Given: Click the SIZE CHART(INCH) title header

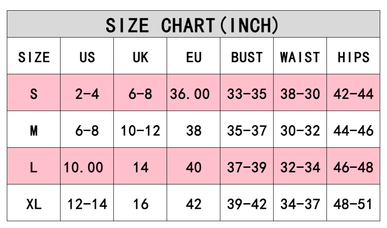Looking at the screenshot, I should click(x=193, y=25).
